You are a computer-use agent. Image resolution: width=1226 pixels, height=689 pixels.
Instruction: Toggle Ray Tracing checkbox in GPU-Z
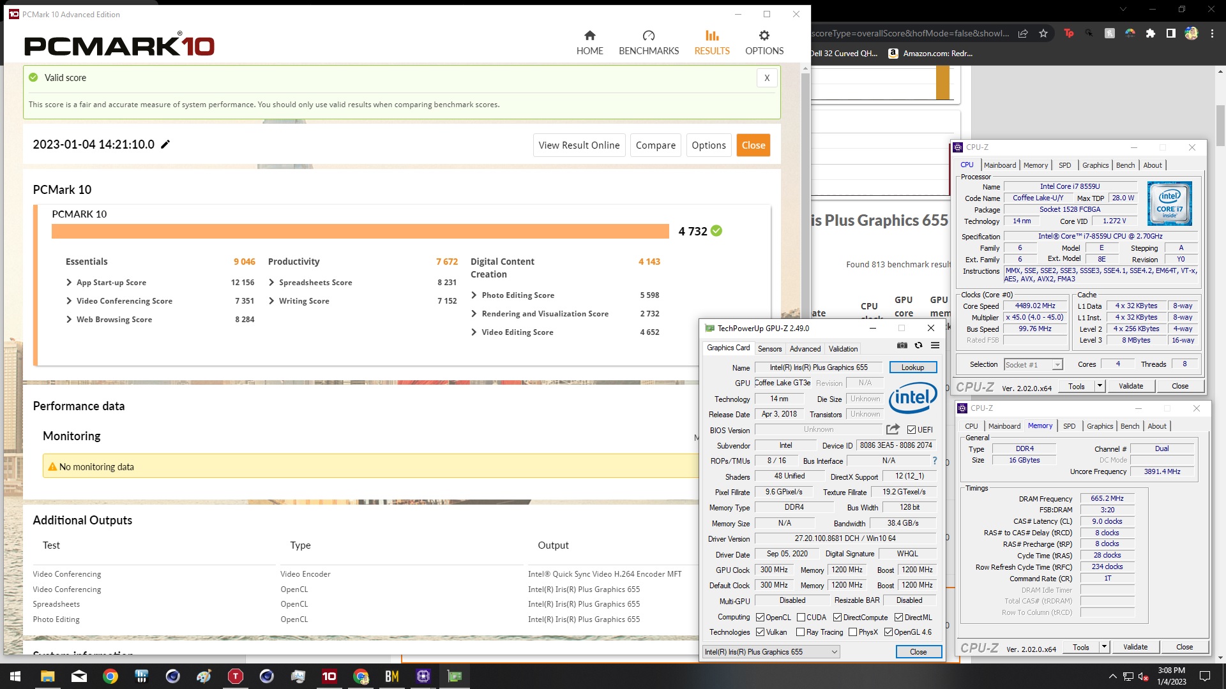click(800, 632)
